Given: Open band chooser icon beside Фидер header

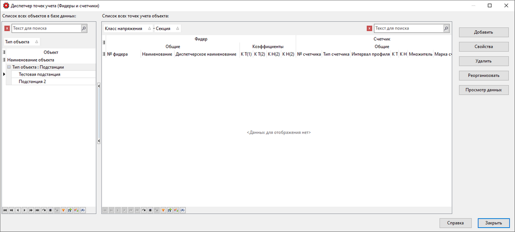Looking at the screenshot, I should [104, 42].
